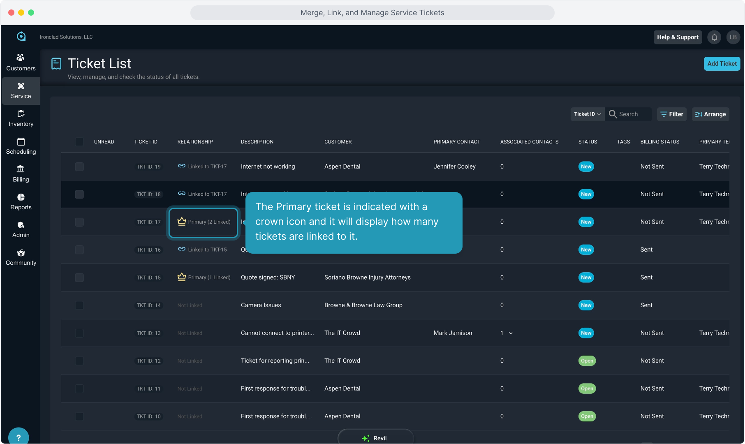Tick the checkbox for TKT ID: 19
This screenshot has width=745, height=444.
(79, 166)
